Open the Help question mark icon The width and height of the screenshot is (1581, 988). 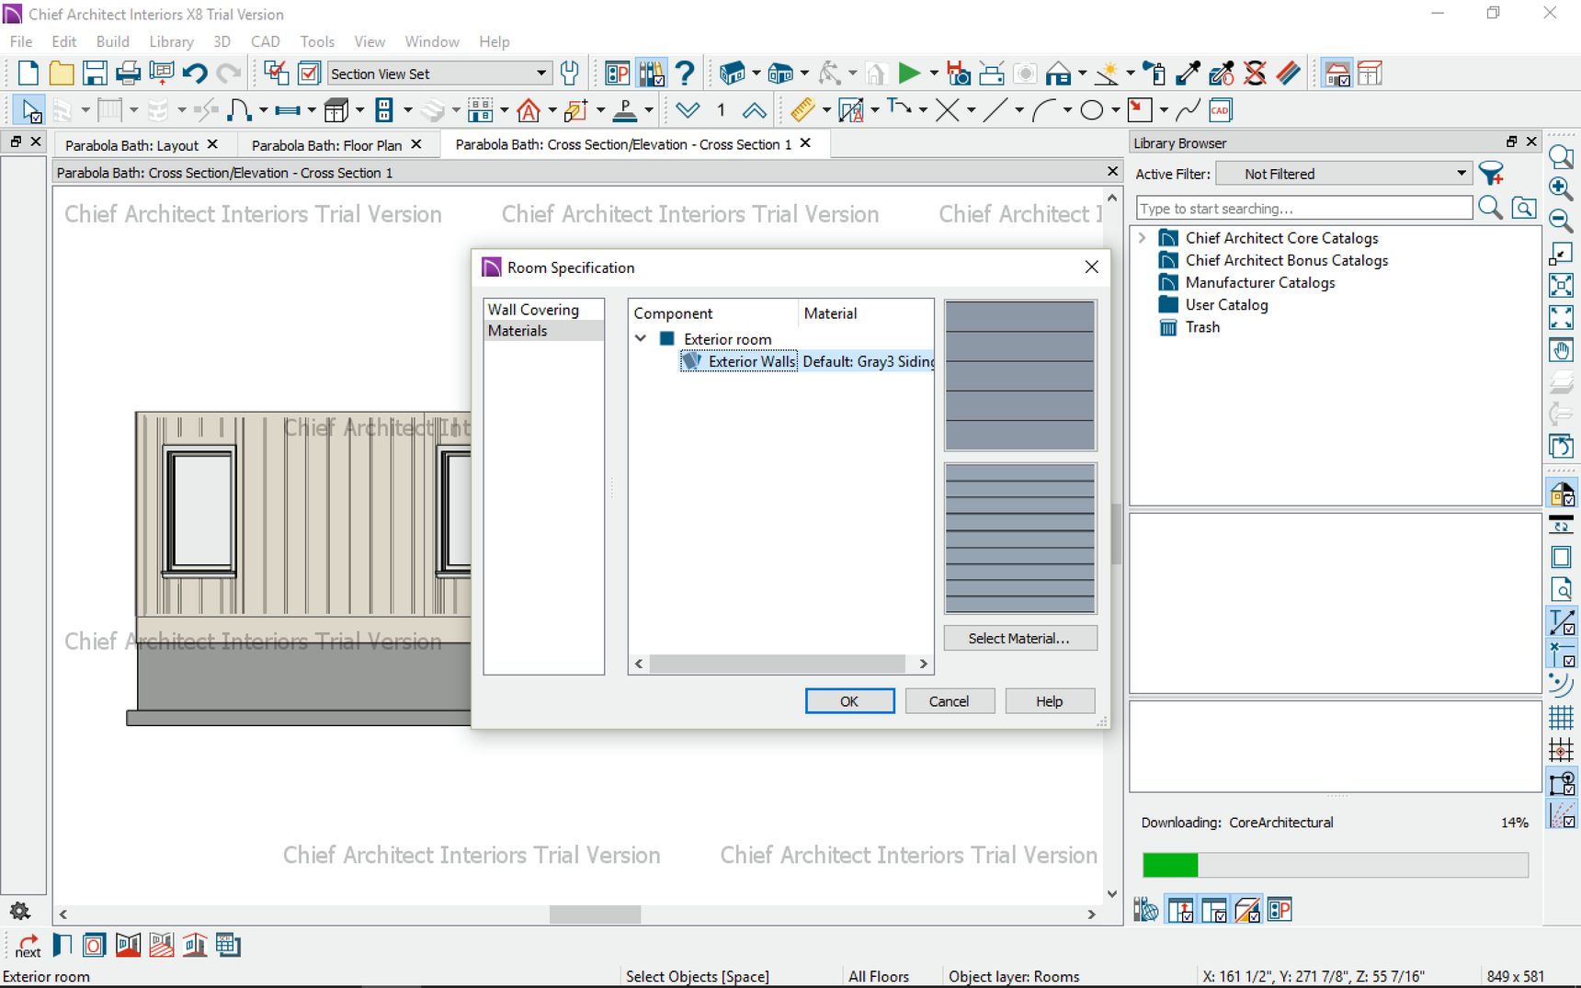click(684, 74)
